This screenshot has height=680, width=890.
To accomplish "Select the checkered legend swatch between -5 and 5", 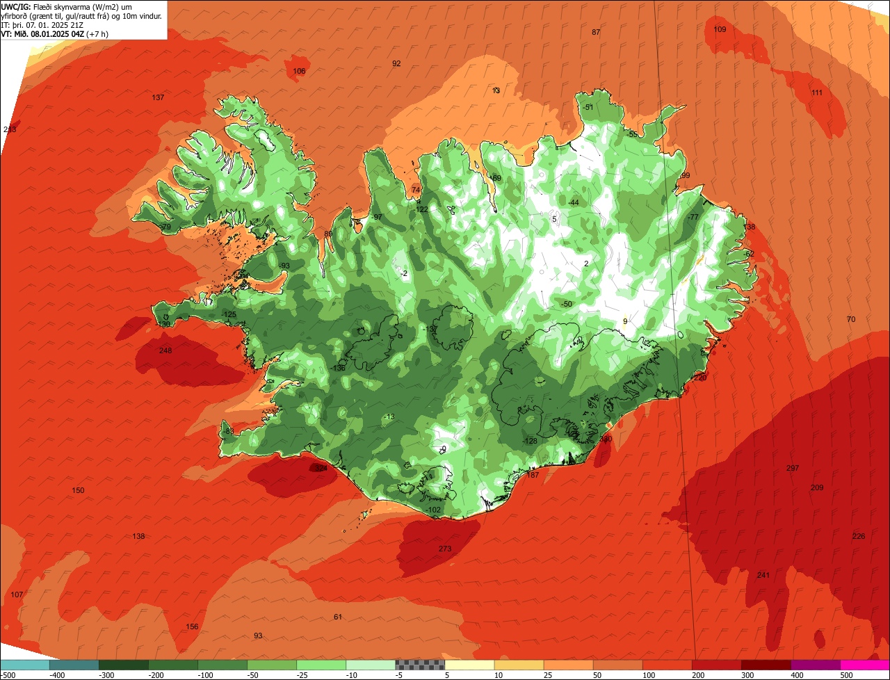I will (x=420, y=665).
